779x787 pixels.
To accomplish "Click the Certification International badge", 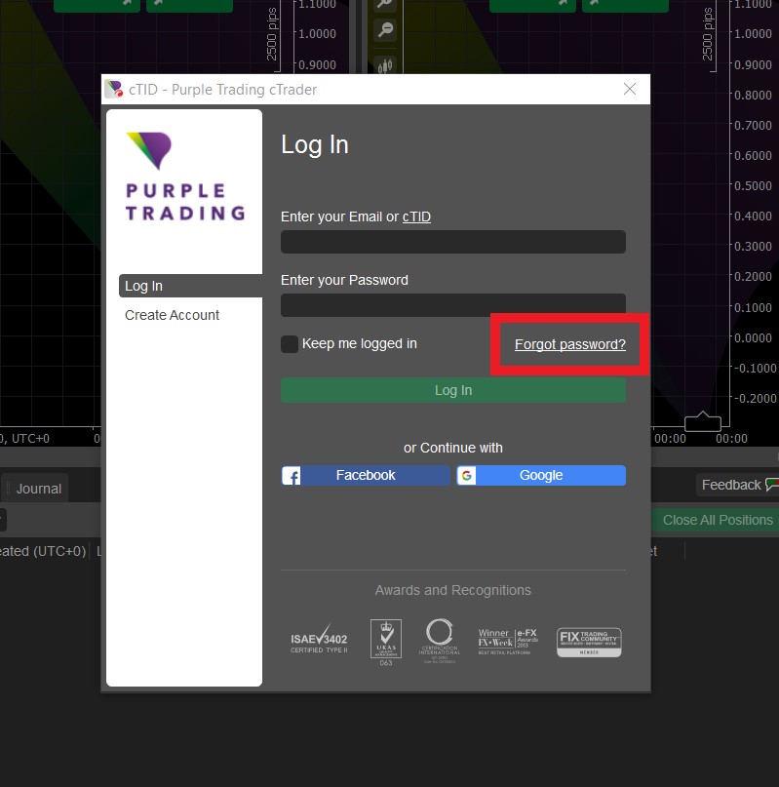I will 439,641.
